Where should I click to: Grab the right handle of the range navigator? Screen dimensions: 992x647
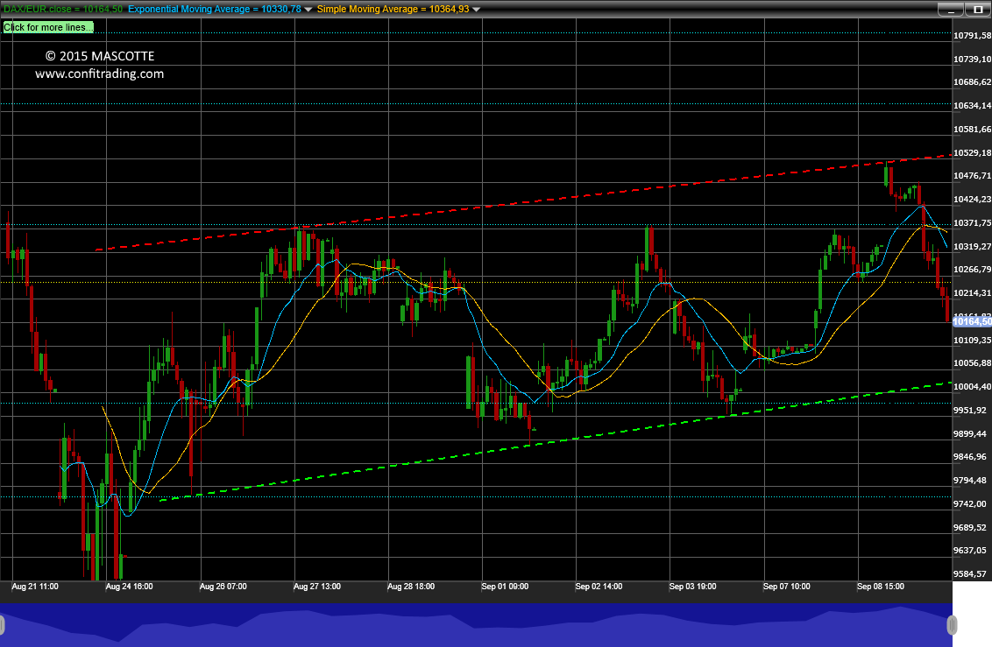(x=952, y=625)
